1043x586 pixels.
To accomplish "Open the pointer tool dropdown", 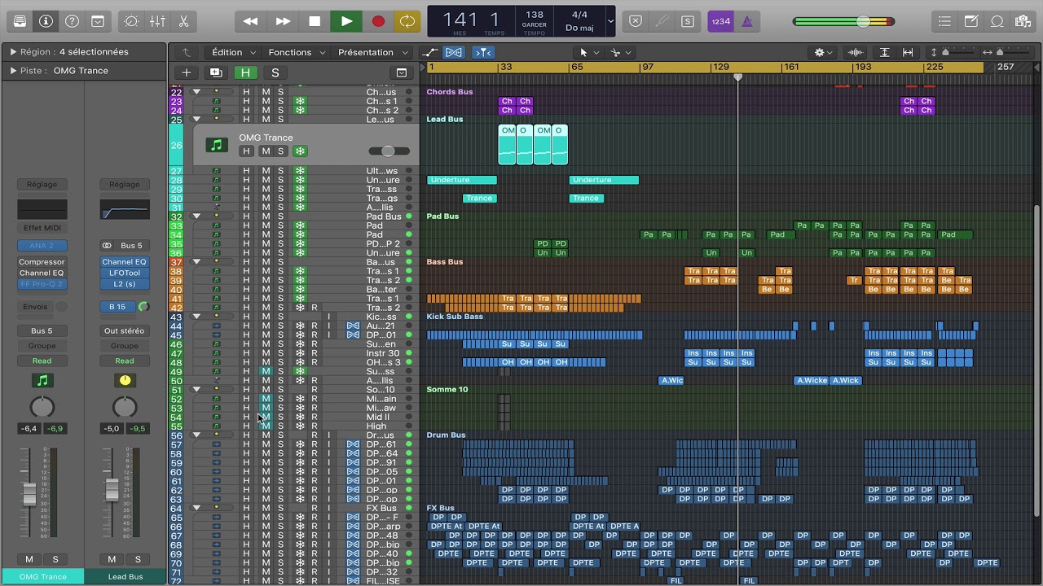I will 589,52.
